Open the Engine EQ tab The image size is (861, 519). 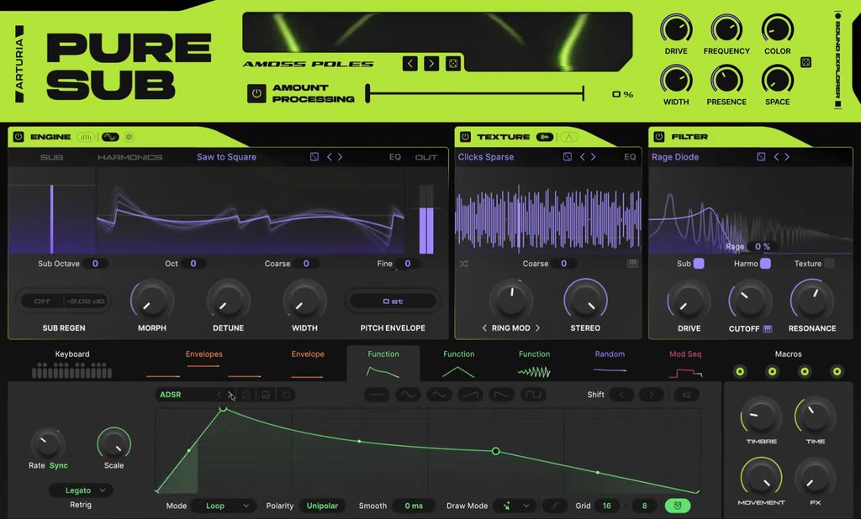pos(395,157)
